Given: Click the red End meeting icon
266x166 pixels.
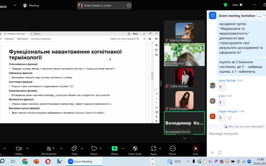Looking at the screenshot, I should tap(196, 148).
